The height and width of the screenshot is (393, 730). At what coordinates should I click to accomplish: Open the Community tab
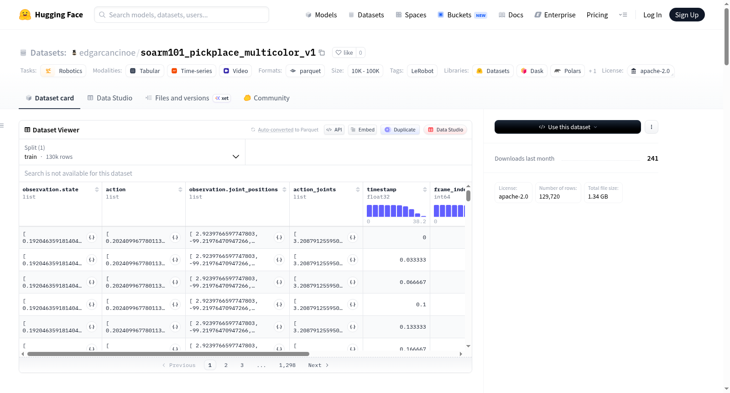(x=267, y=98)
